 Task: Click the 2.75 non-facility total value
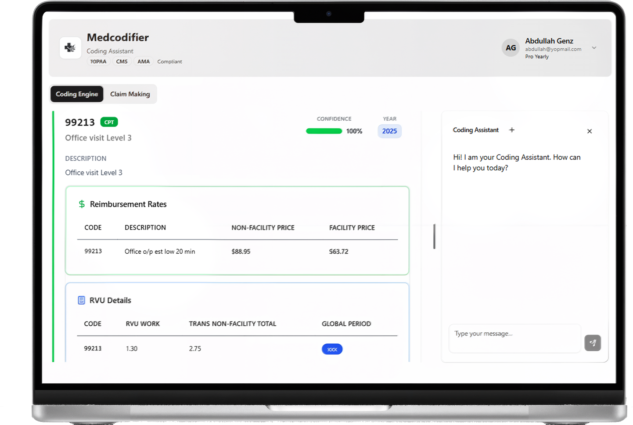[195, 349]
